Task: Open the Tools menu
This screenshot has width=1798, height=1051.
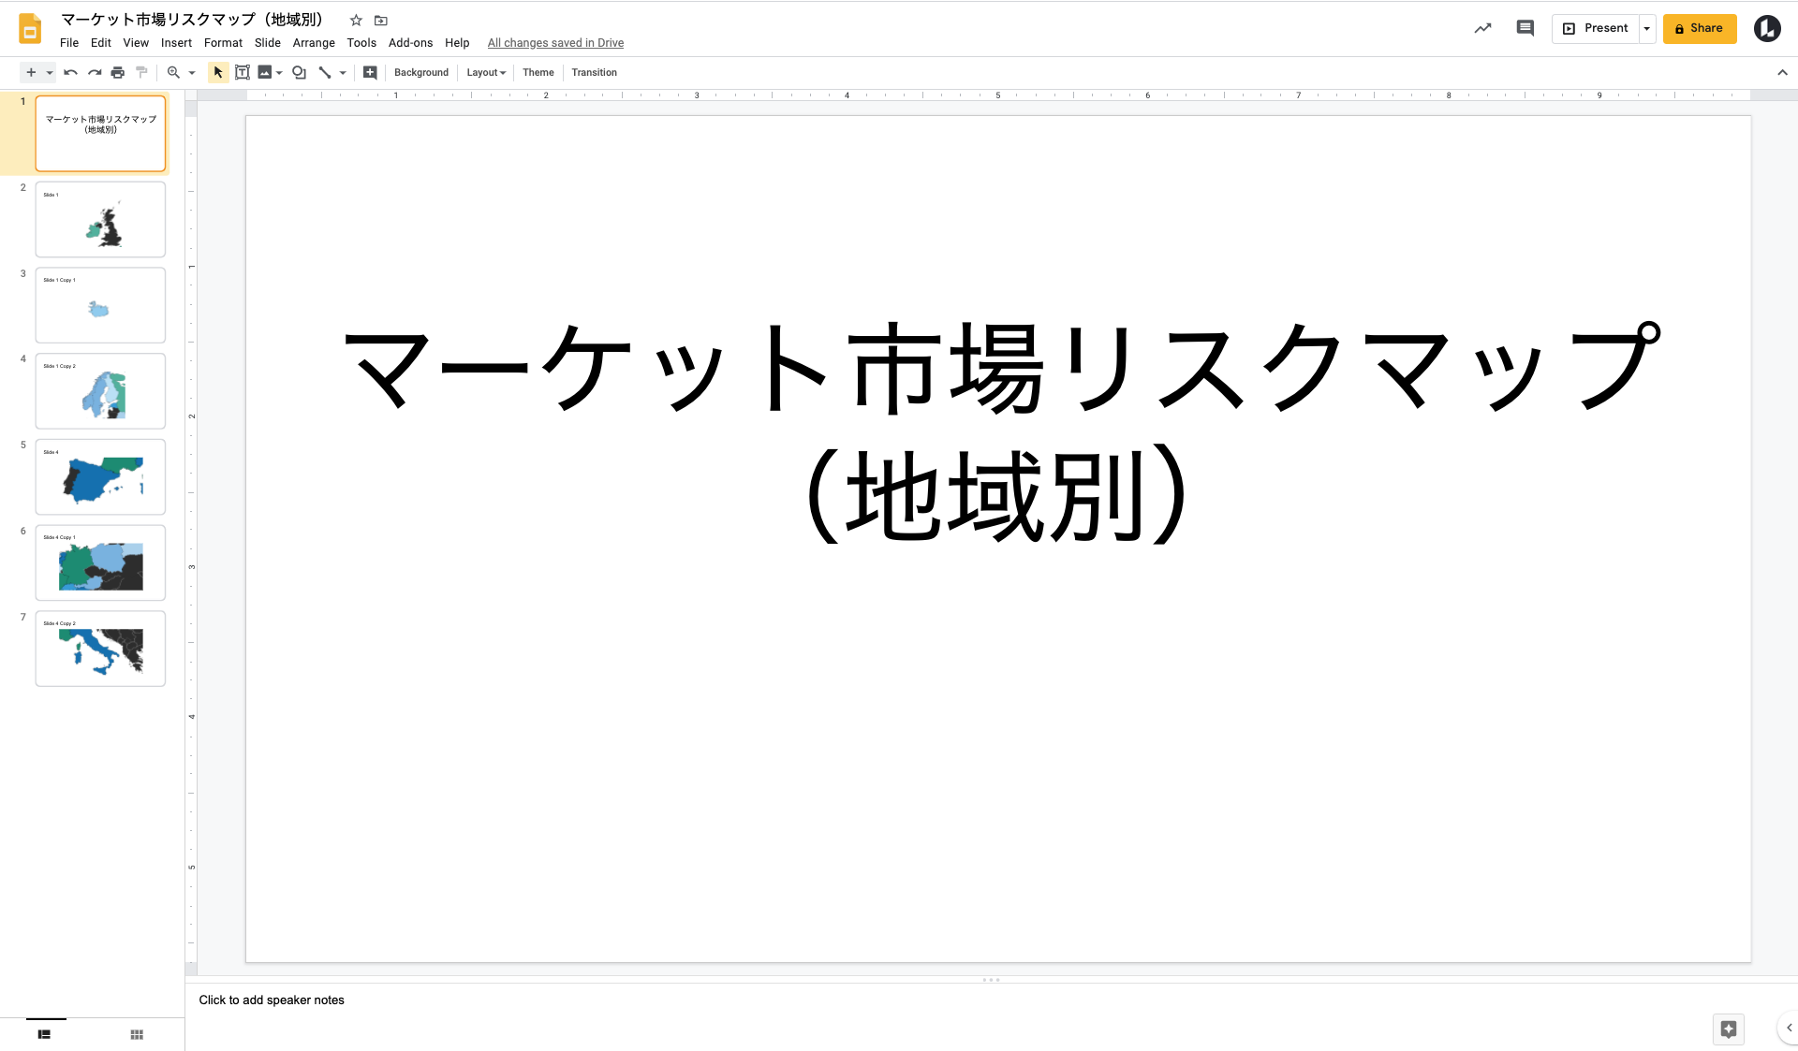Action: point(361,42)
